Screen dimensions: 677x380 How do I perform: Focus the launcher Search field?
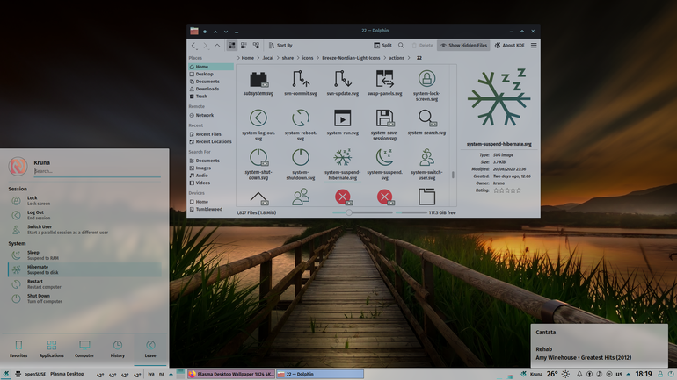point(97,171)
